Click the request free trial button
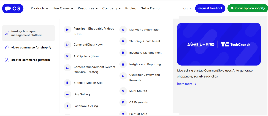This screenshot has height=116, width=268. (210, 8)
